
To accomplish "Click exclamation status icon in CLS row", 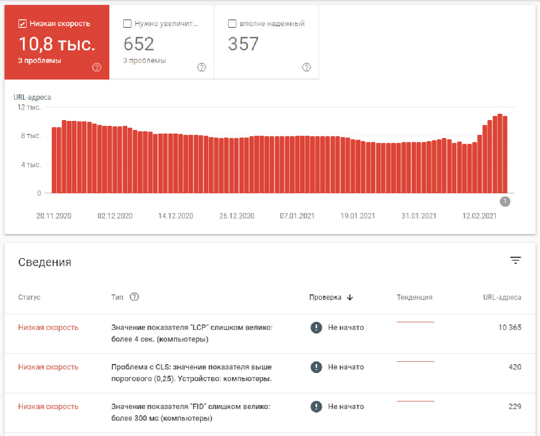I will 316,367.
